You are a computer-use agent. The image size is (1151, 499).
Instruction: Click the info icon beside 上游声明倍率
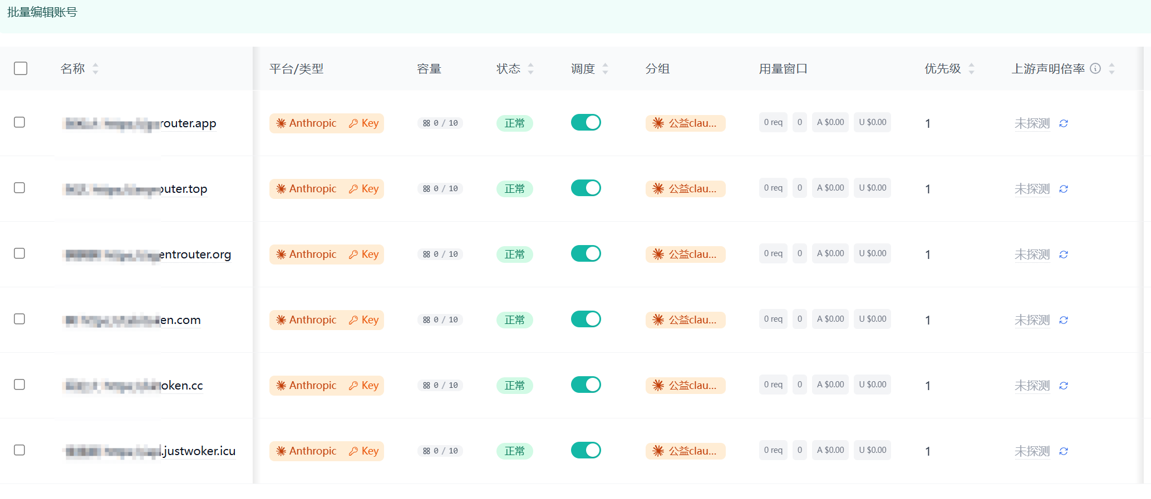click(1095, 68)
